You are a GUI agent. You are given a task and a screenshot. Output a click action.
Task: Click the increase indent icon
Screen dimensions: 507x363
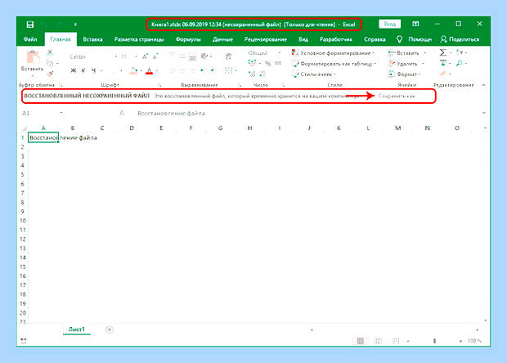tap(213, 70)
